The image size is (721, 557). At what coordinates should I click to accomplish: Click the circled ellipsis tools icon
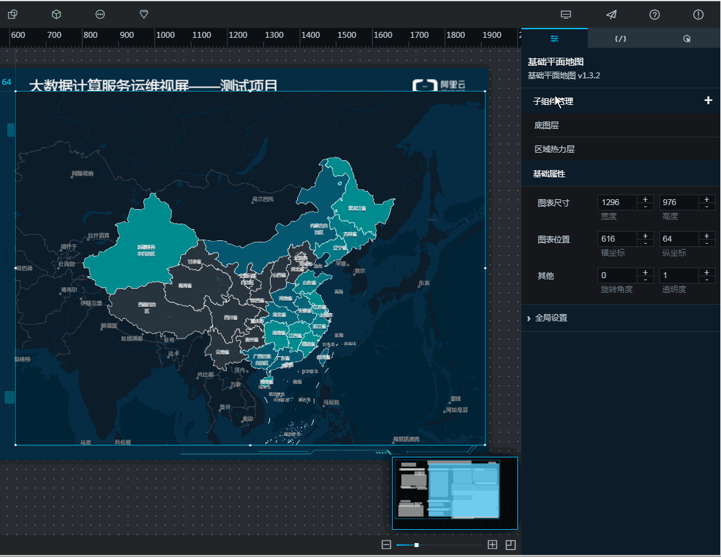coord(99,14)
